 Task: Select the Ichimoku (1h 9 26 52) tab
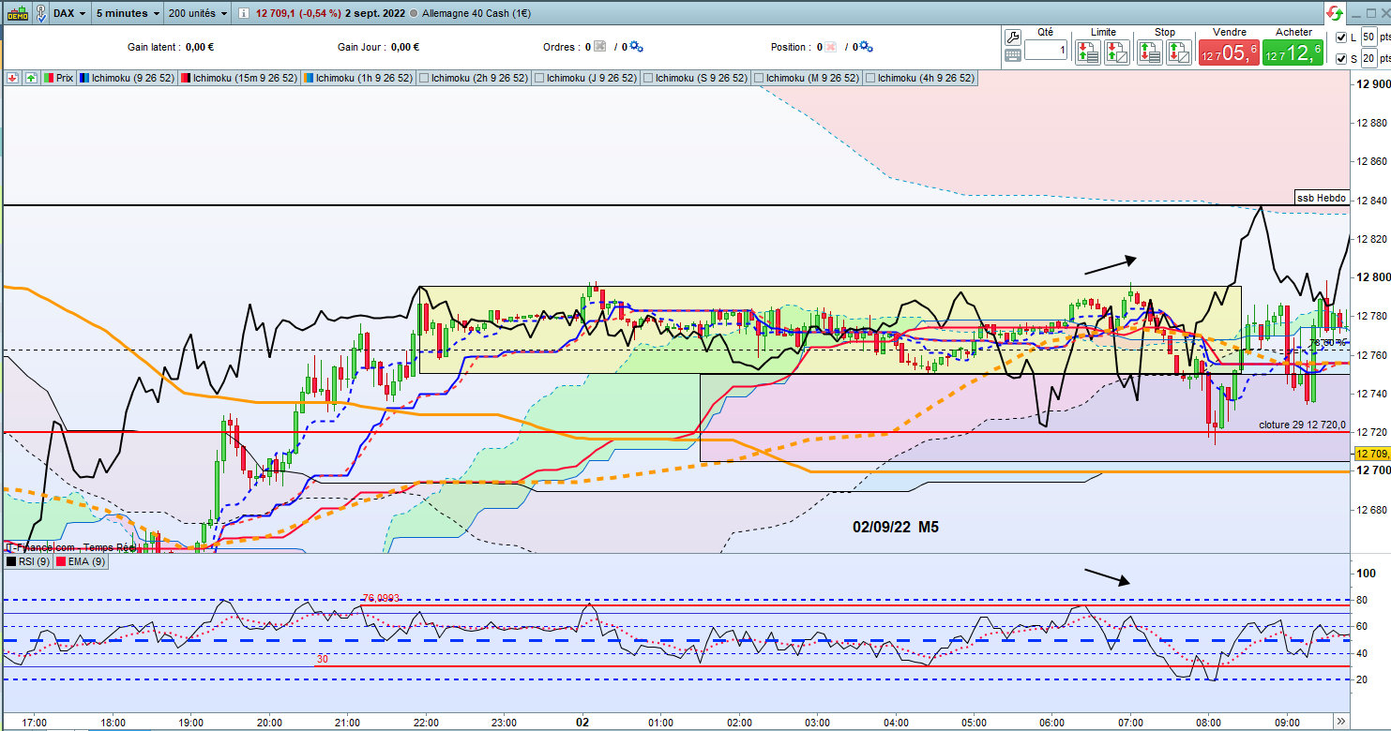358,78
